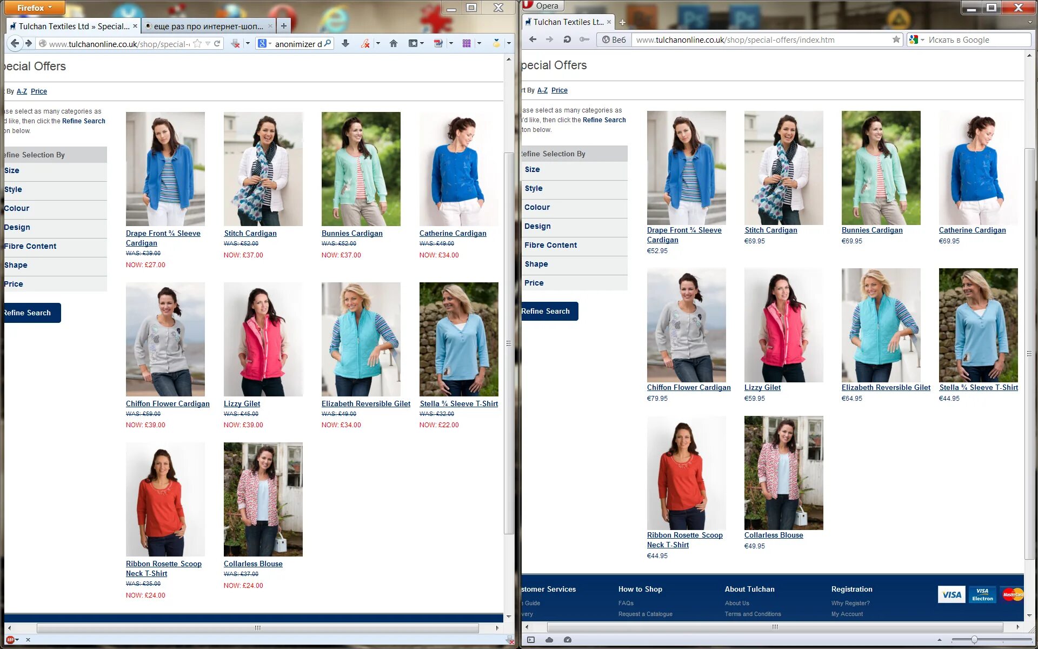Reload page in Firefox address bar
Image resolution: width=1038 pixels, height=649 pixels.
tap(217, 44)
